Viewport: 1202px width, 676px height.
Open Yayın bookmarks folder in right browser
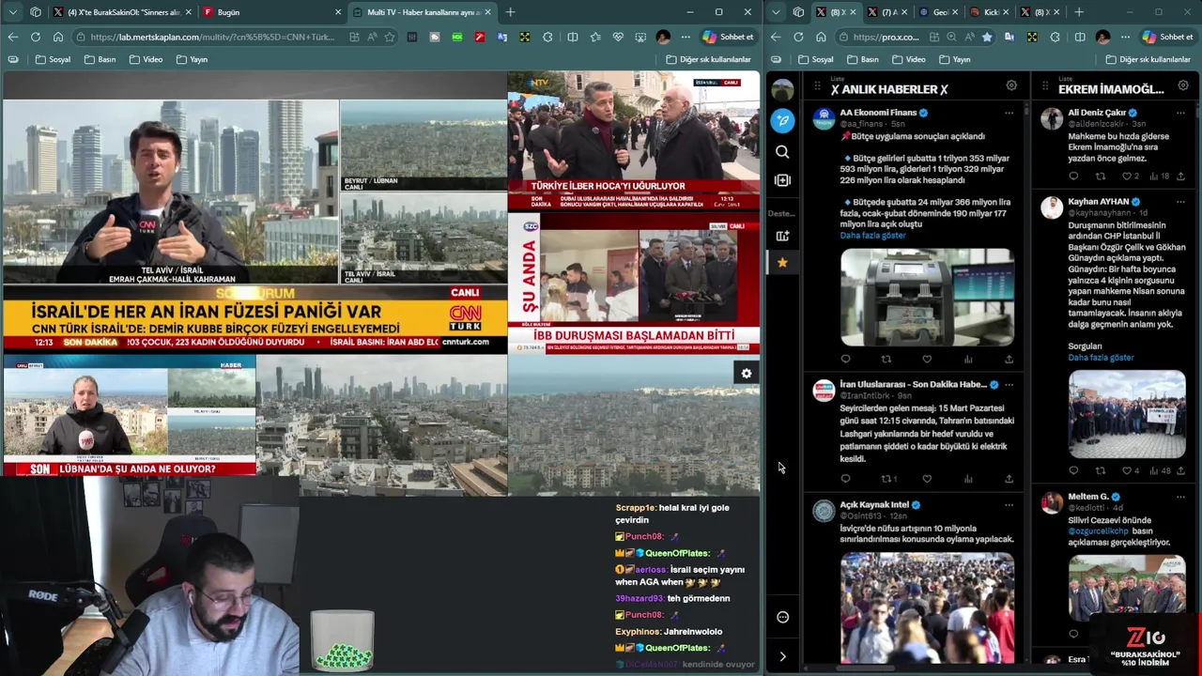[x=955, y=59]
